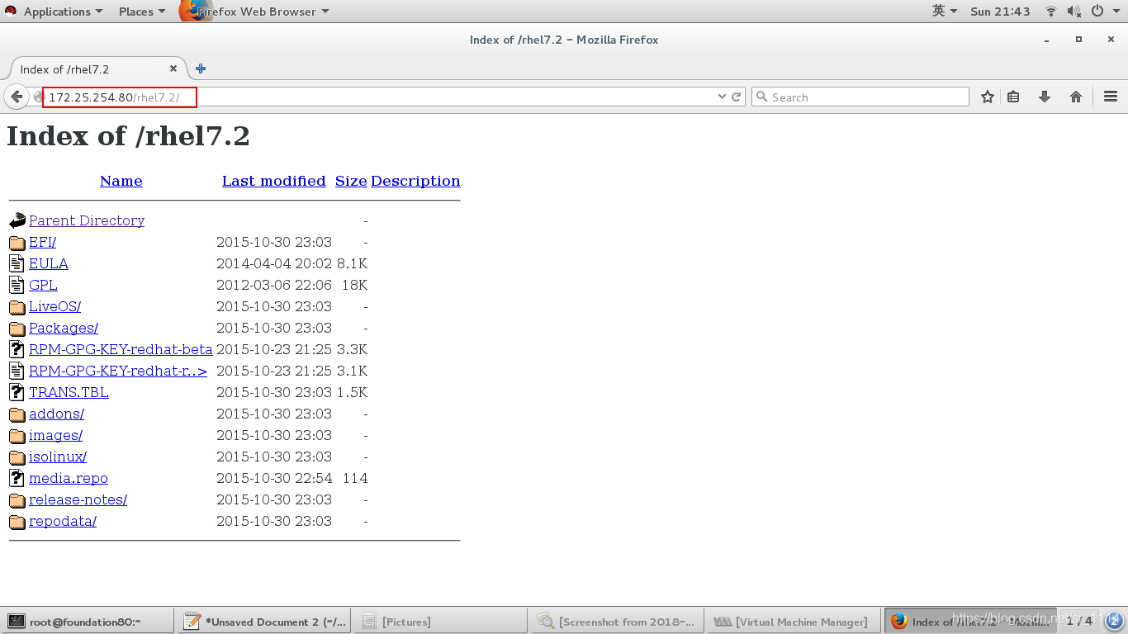Image resolution: width=1128 pixels, height=634 pixels.
Task: Click the unknown-file icon beside TRANS.TBL
Action: click(x=17, y=393)
